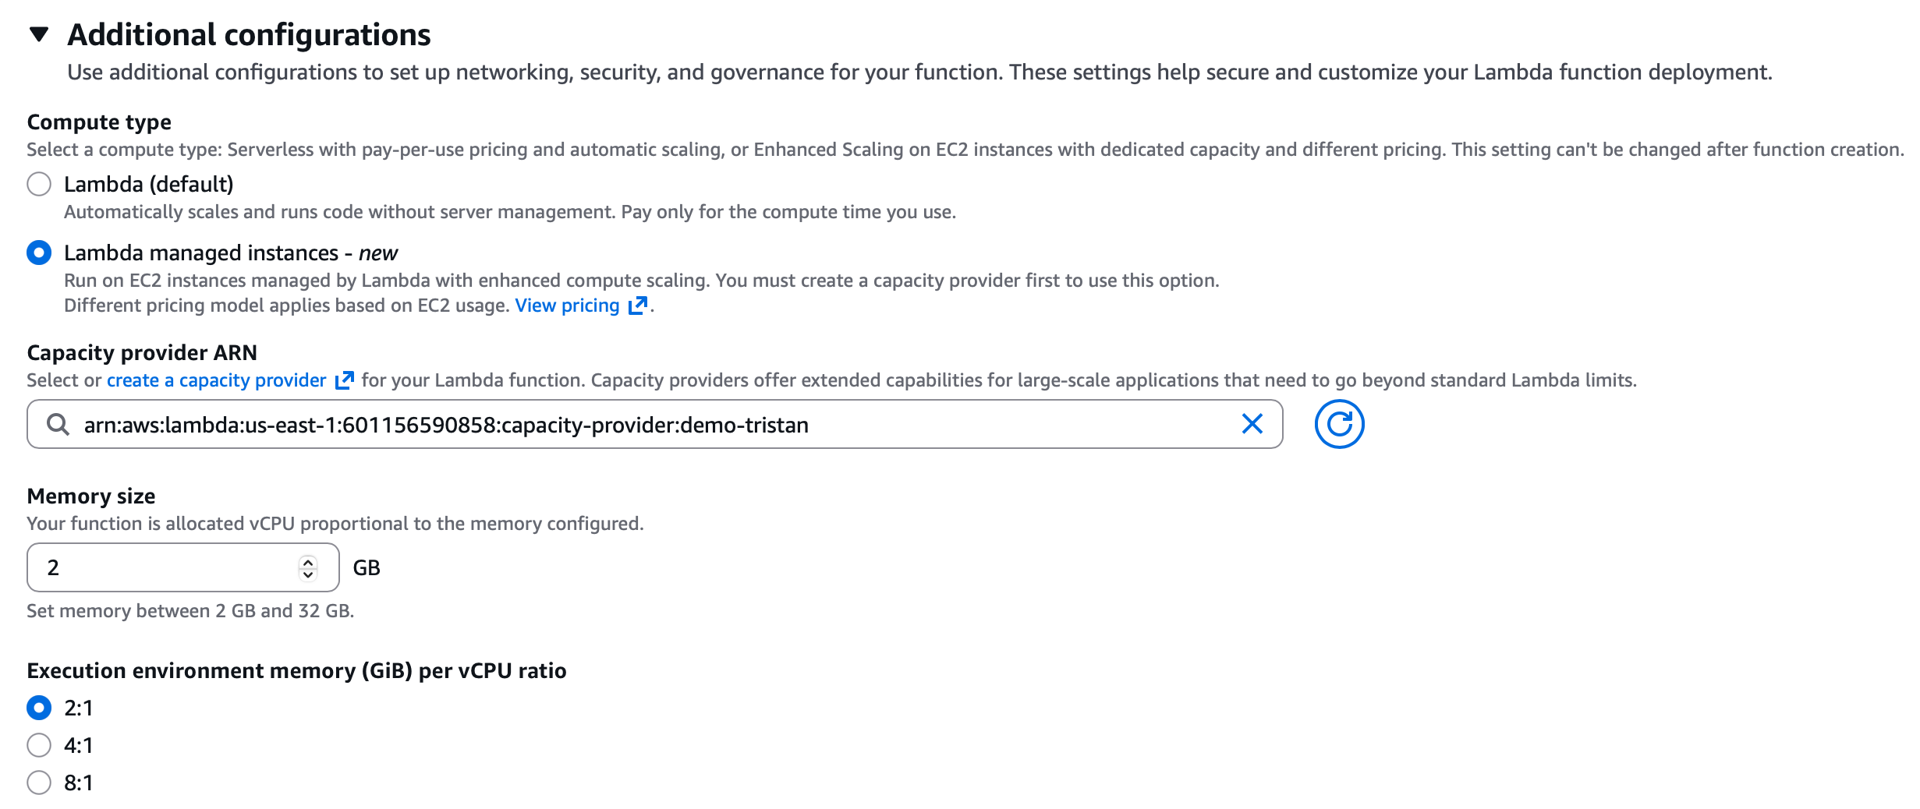Refresh the capacity provider list
The image size is (1920, 809).
coord(1339,424)
